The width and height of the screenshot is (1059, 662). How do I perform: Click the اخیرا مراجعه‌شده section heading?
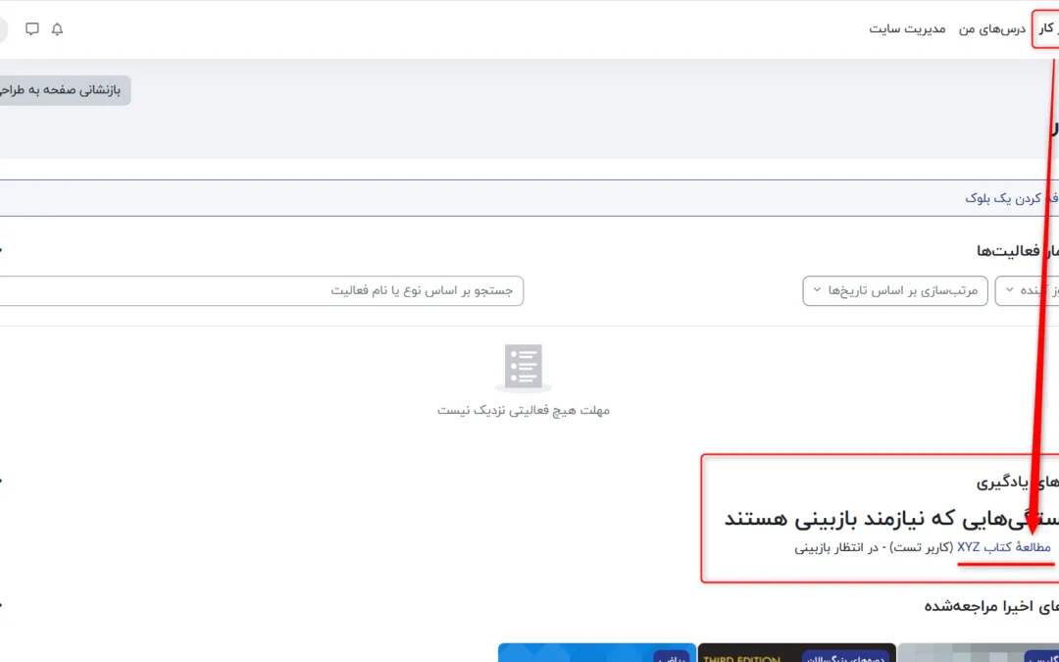[990, 607]
